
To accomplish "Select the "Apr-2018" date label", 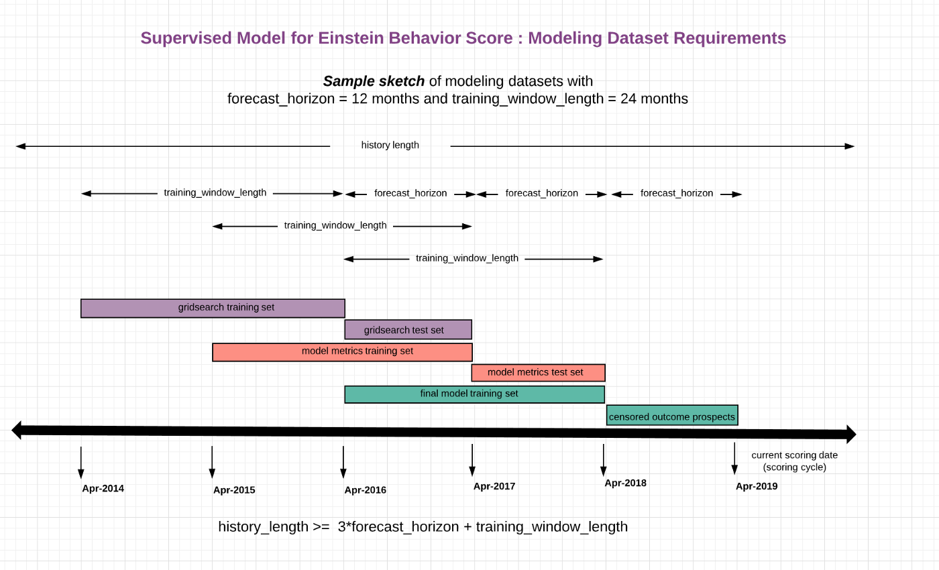I will tap(626, 483).
